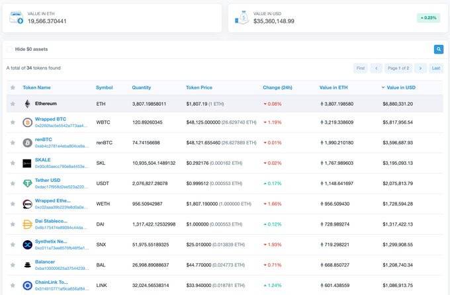
Task: Click the Synthetix Network token logo
Action: pos(27,245)
